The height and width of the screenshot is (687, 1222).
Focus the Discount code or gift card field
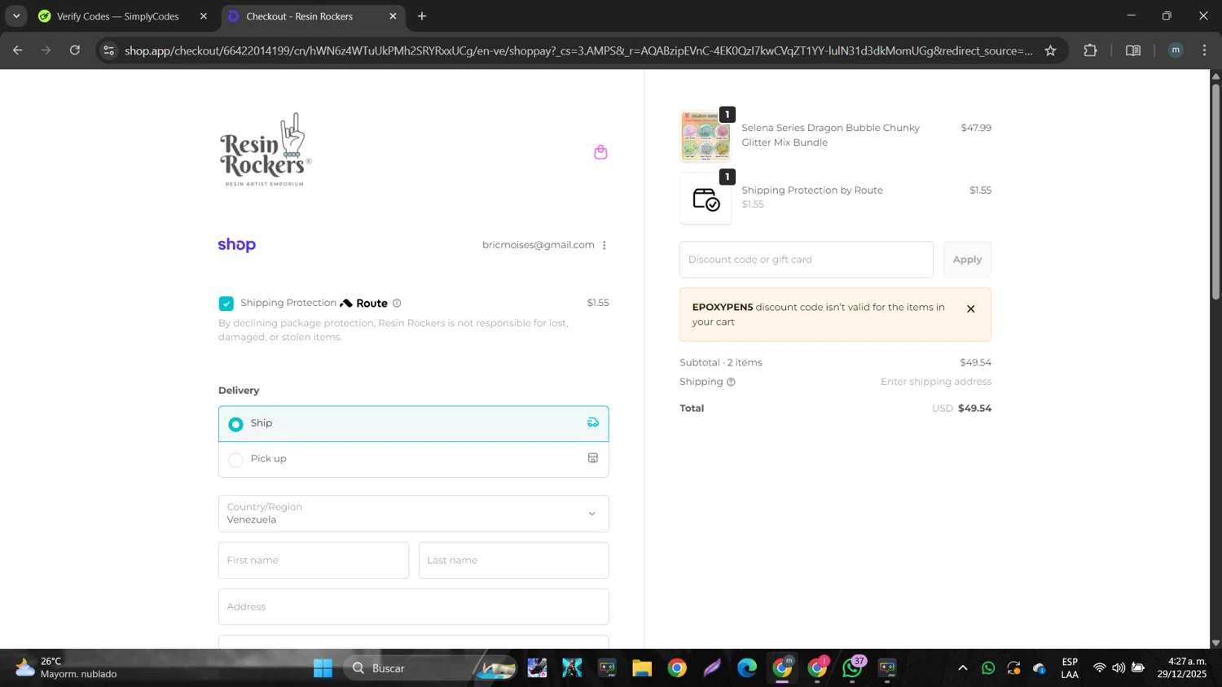tap(807, 260)
